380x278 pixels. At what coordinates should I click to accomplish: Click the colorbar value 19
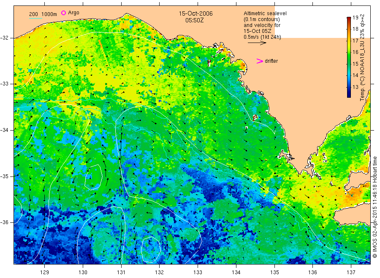point(355,17)
